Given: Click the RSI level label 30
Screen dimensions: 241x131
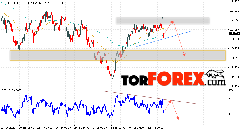Looking at the screenshot, I should [230, 114].
